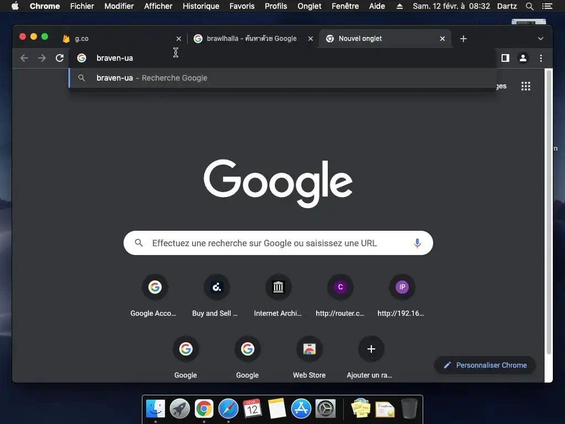Open the Web Store shortcut
Image resolution: width=565 pixels, height=424 pixels.
point(309,358)
